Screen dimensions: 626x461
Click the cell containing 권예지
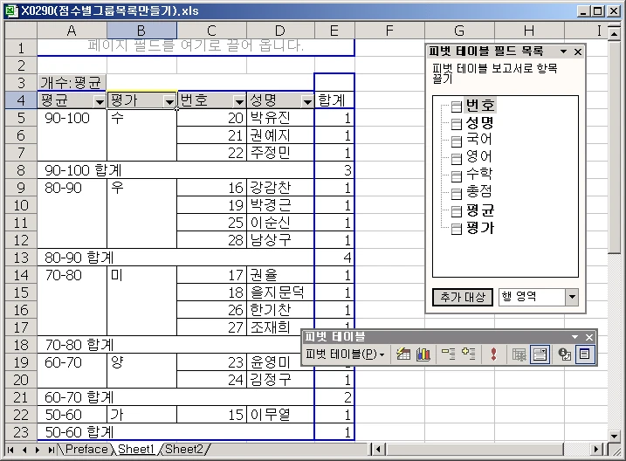[x=280, y=135]
